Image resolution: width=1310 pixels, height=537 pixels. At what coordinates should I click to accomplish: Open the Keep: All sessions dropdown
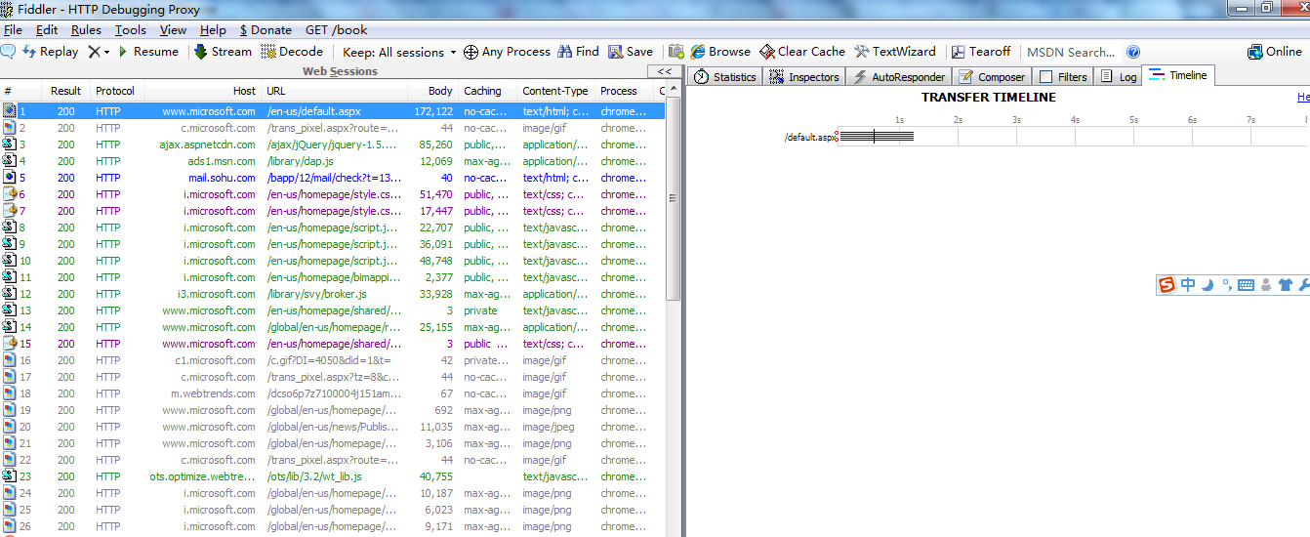(399, 52)
